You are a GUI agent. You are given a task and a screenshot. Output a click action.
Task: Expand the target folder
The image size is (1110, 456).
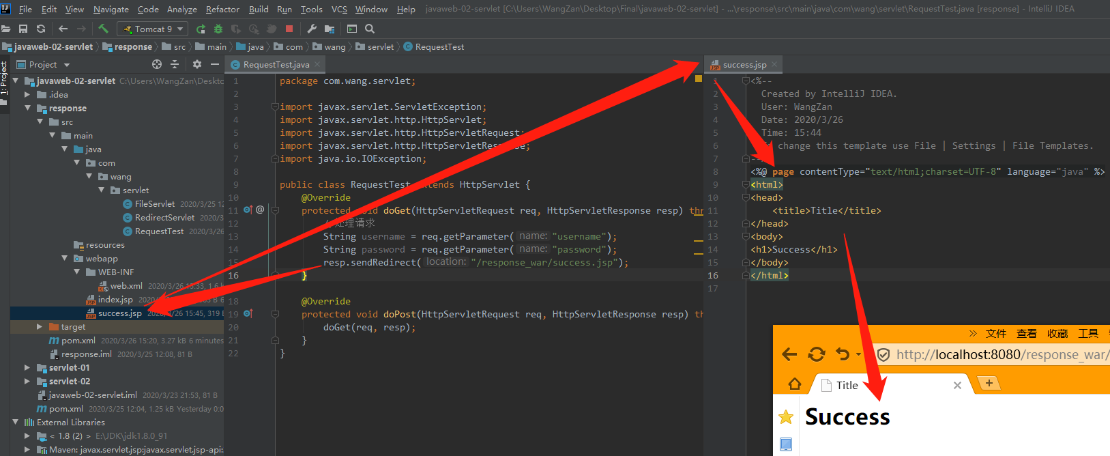(x=40, y=326)
